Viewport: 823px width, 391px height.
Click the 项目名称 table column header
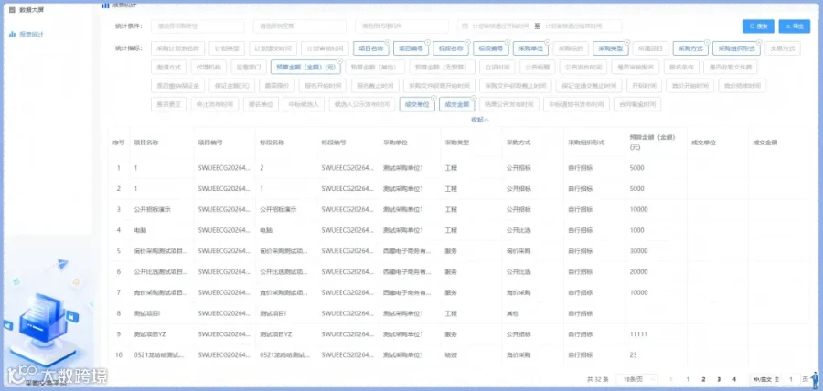[x=146, y=142]
